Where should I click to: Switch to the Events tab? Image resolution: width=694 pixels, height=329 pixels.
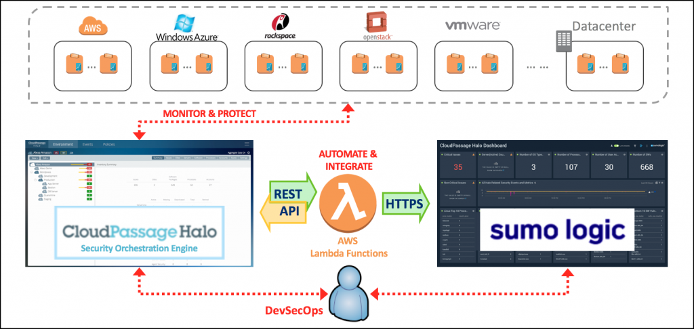(88, 144)
